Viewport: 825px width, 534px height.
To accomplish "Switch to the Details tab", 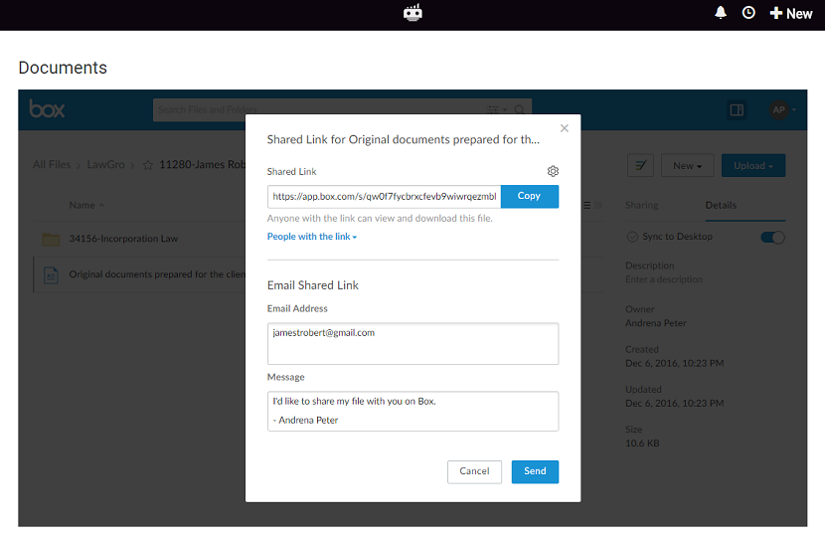I will [721, 205].
